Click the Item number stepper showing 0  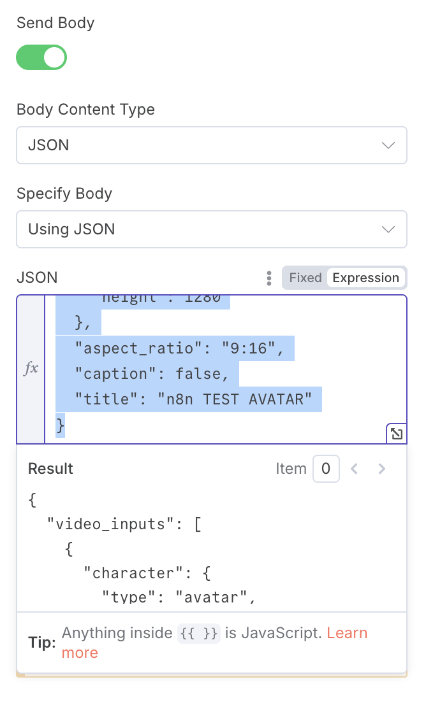pos(326,469)
